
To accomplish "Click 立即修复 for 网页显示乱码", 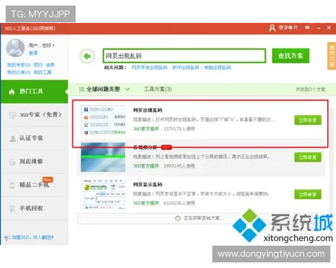I will pyautogui.click(x=307, y=194).
